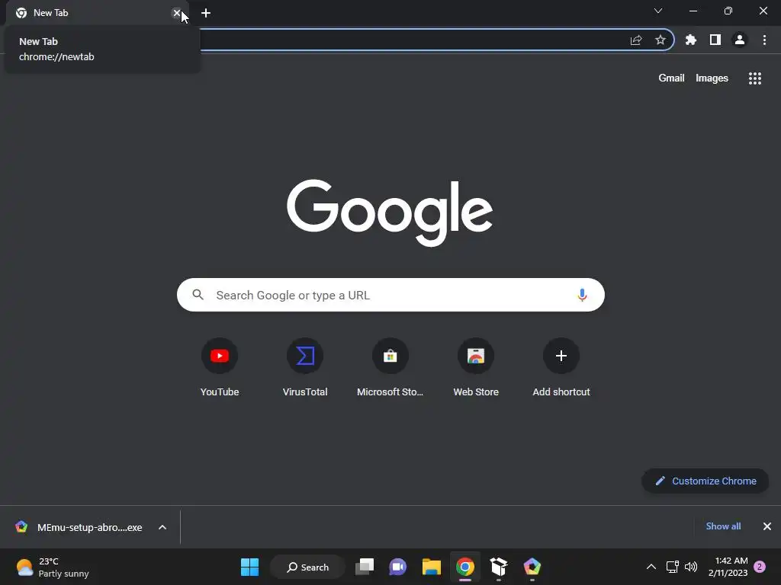Open the weather widget on taskbar
This screenshot has height=585, width=781.
tap(53, 567)
